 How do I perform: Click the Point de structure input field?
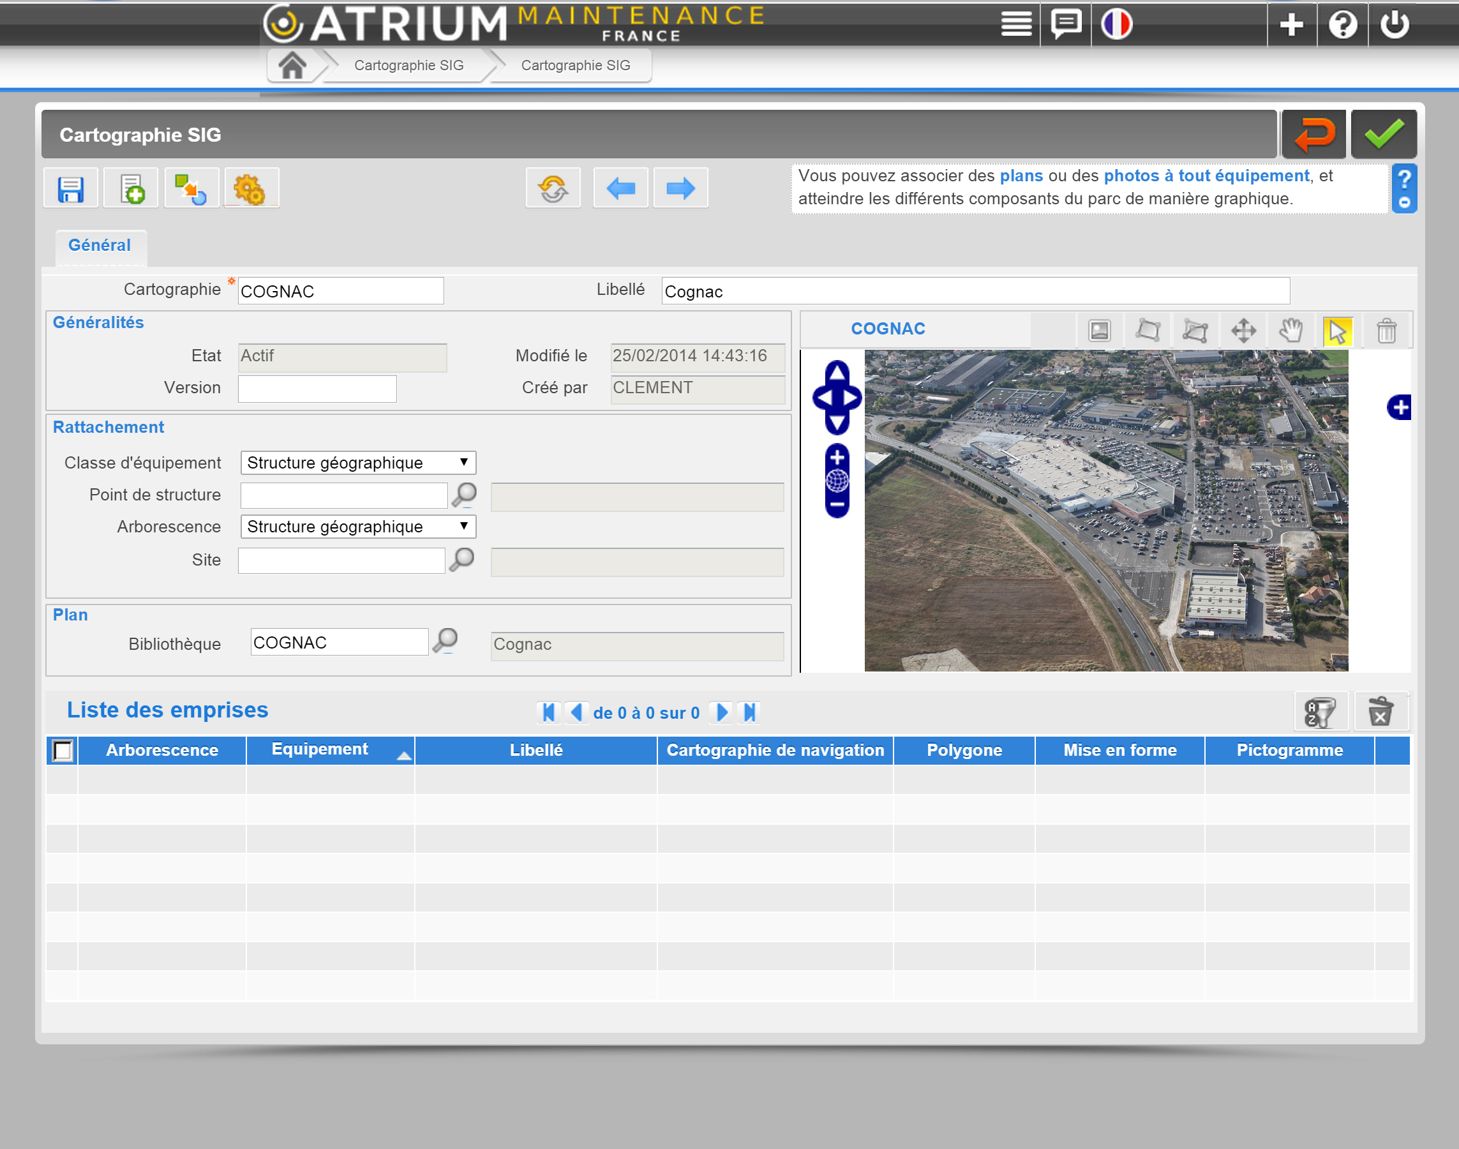(344, 495)
